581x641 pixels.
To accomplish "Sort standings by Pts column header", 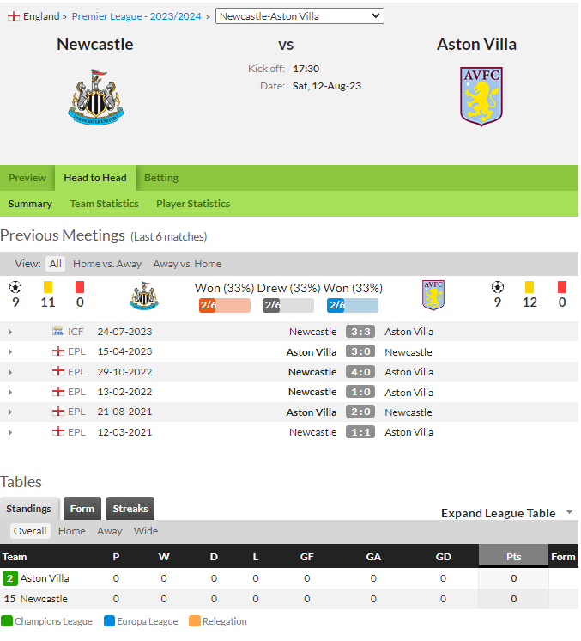I will point(513,557).
